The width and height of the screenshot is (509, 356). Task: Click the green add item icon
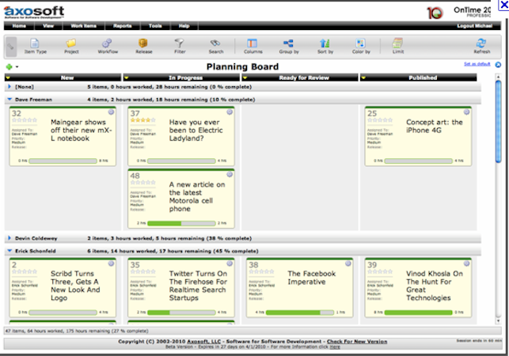[9, 67]
